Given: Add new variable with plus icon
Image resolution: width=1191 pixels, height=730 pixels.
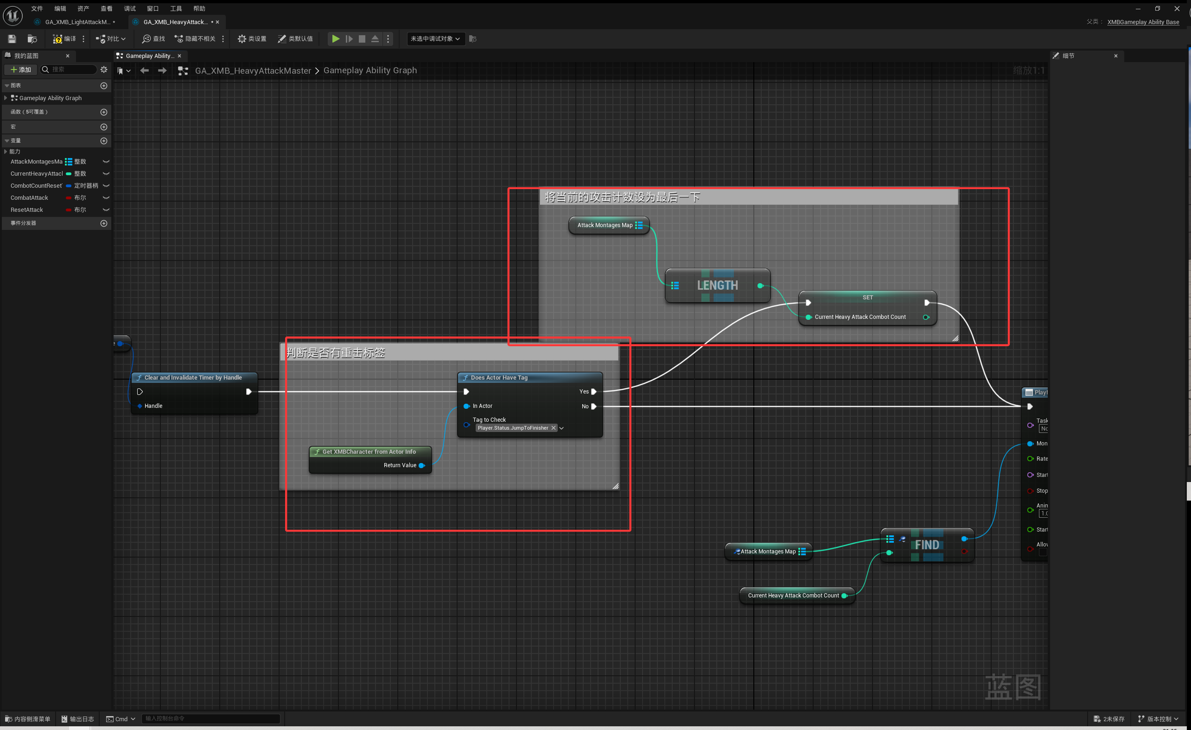Looking at the screenshot, I should [x=103, y=141].
